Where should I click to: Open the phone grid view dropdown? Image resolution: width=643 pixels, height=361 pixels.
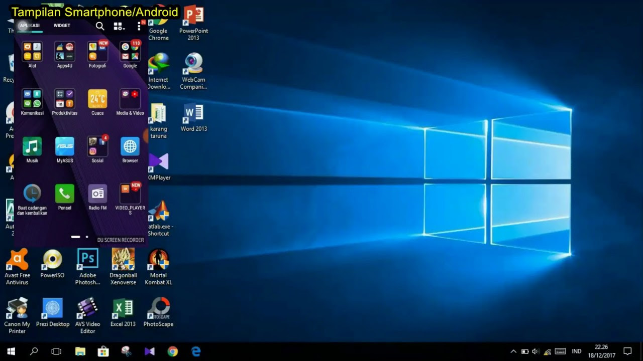point(119,26)
